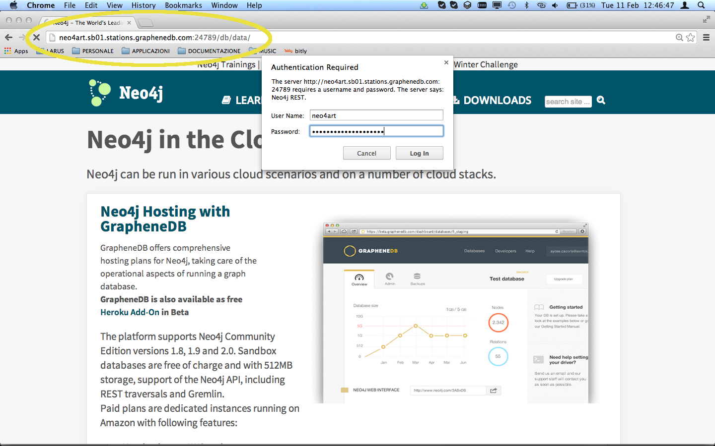Click the Authentication Required dialog title
The image size is (715, 446).
315,67
